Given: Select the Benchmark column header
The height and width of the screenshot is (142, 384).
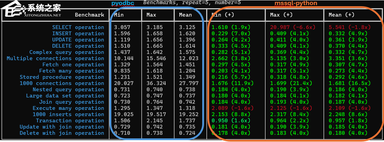Looking at the screenshot, I should coord(89,15).
